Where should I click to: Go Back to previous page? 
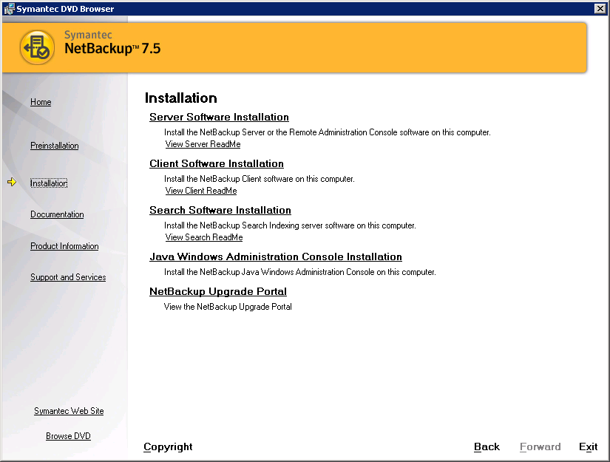pos(487,446)
